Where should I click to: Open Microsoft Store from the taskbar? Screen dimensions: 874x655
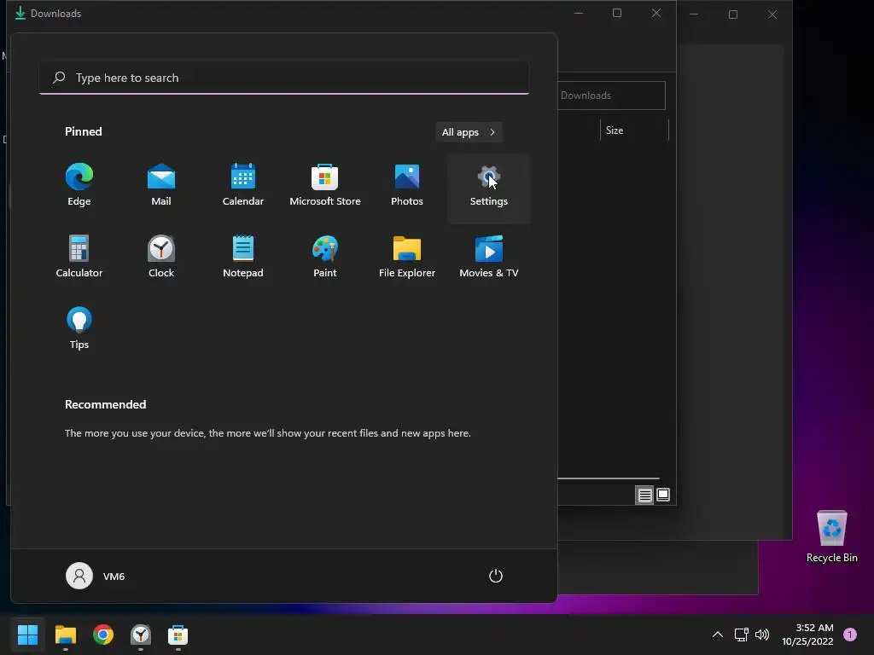tap(178, 635)
